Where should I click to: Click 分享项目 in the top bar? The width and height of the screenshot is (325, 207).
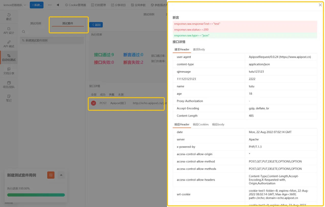click(x=118, y=5)
